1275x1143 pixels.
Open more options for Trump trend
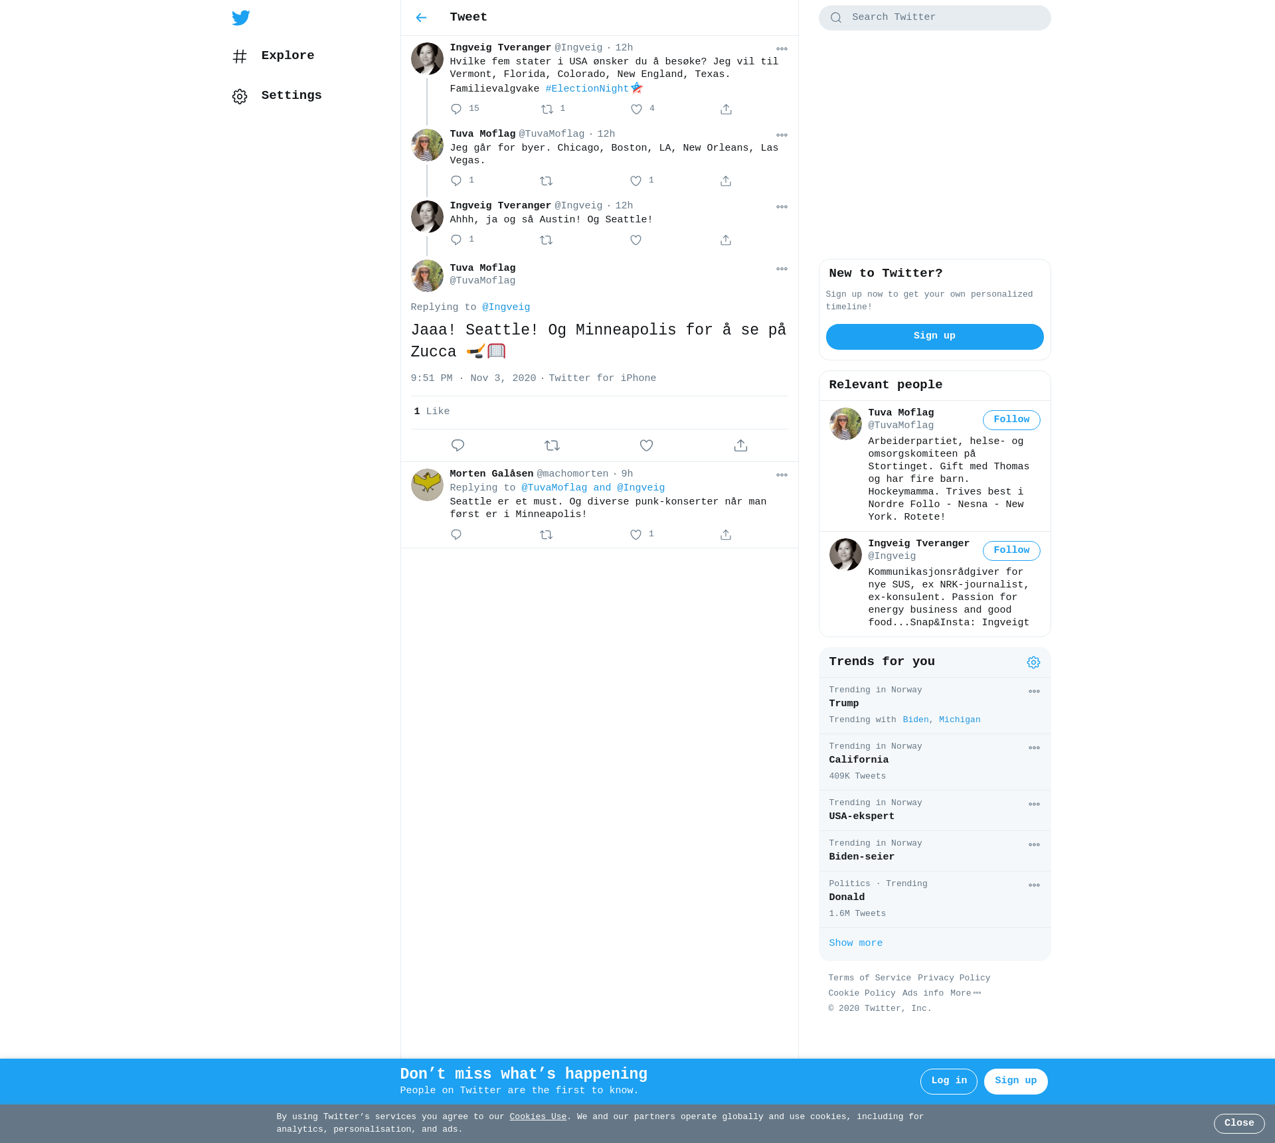(1034, 691)
